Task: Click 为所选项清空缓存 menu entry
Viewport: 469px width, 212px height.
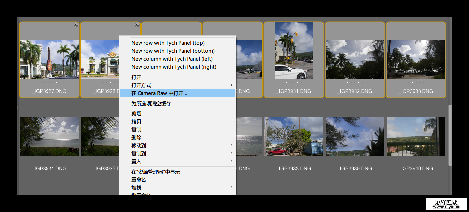Action: coord(151,104)
